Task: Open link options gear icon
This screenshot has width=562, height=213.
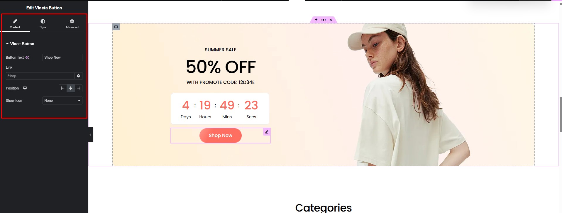Action: tap(78, 76)
